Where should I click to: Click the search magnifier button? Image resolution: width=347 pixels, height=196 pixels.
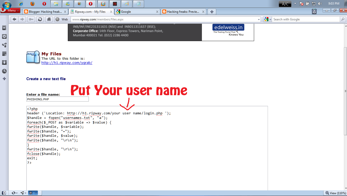pos(343,19)
